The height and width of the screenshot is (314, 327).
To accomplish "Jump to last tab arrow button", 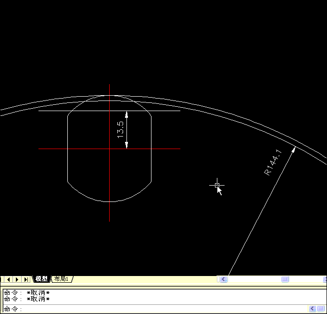I will 26,279.
